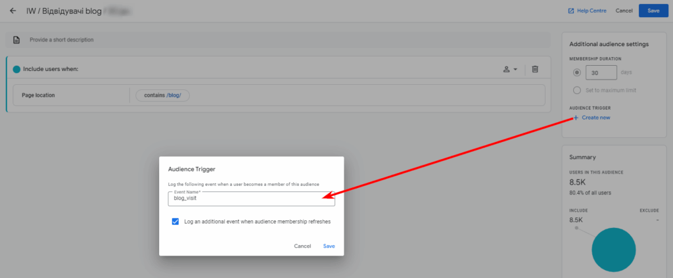Image resolution: width=673 pixels, height=278 pixels.
Task: Select the audience title 'IW / Відвідувачі blog'
Action: click(x=64, y=11)
